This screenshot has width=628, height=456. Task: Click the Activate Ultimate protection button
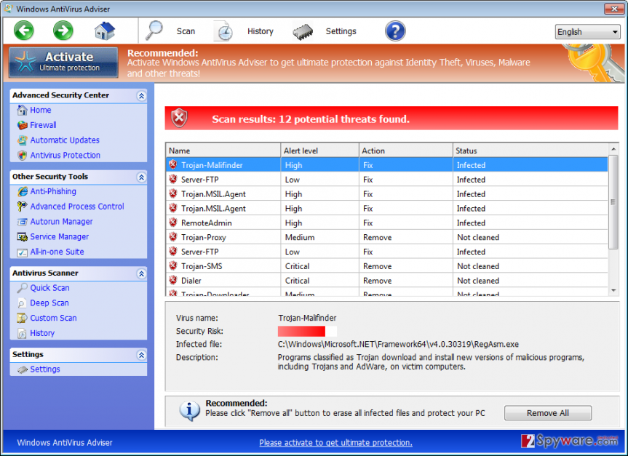[64, 63]
